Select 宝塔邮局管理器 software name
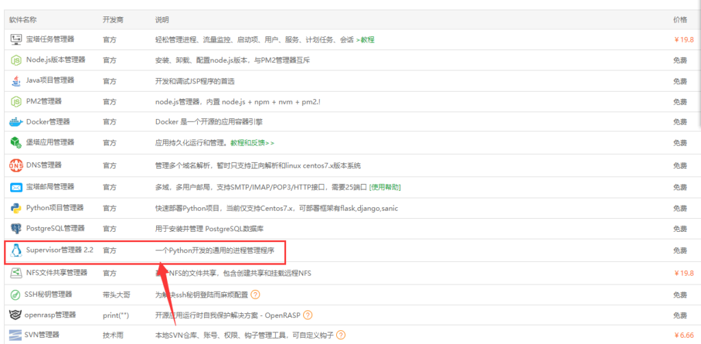This screenshot has height=344, width=701. pos(50,187)
